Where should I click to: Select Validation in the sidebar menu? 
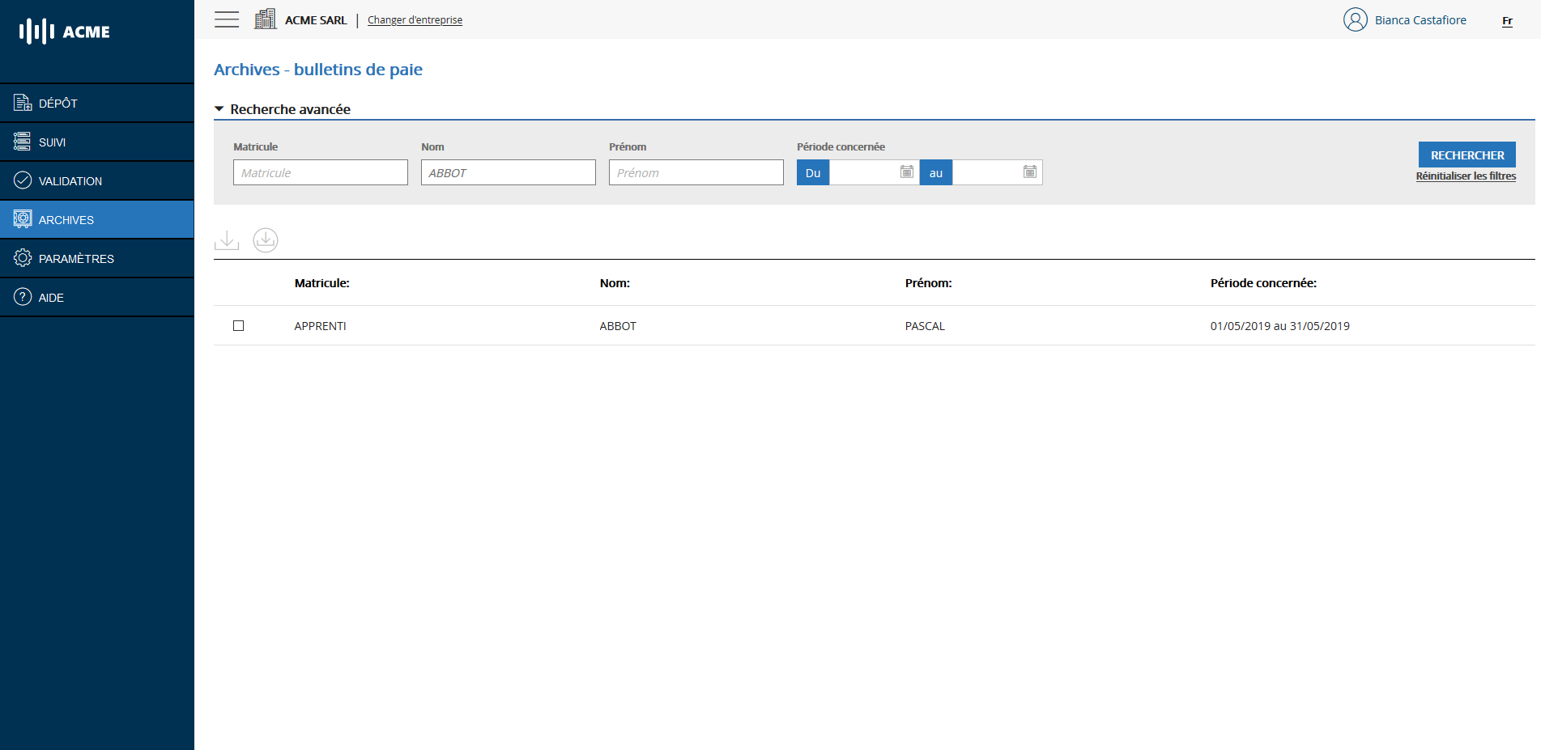tap(70, 180)
